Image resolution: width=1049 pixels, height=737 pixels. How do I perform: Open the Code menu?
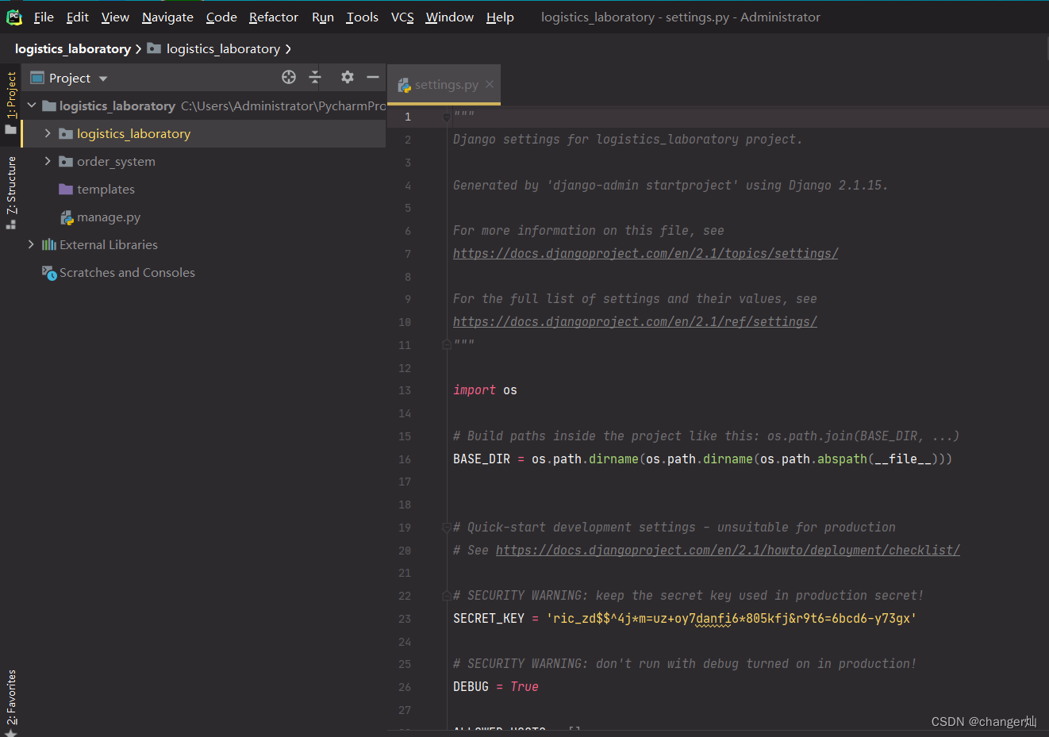pos(221,17)
